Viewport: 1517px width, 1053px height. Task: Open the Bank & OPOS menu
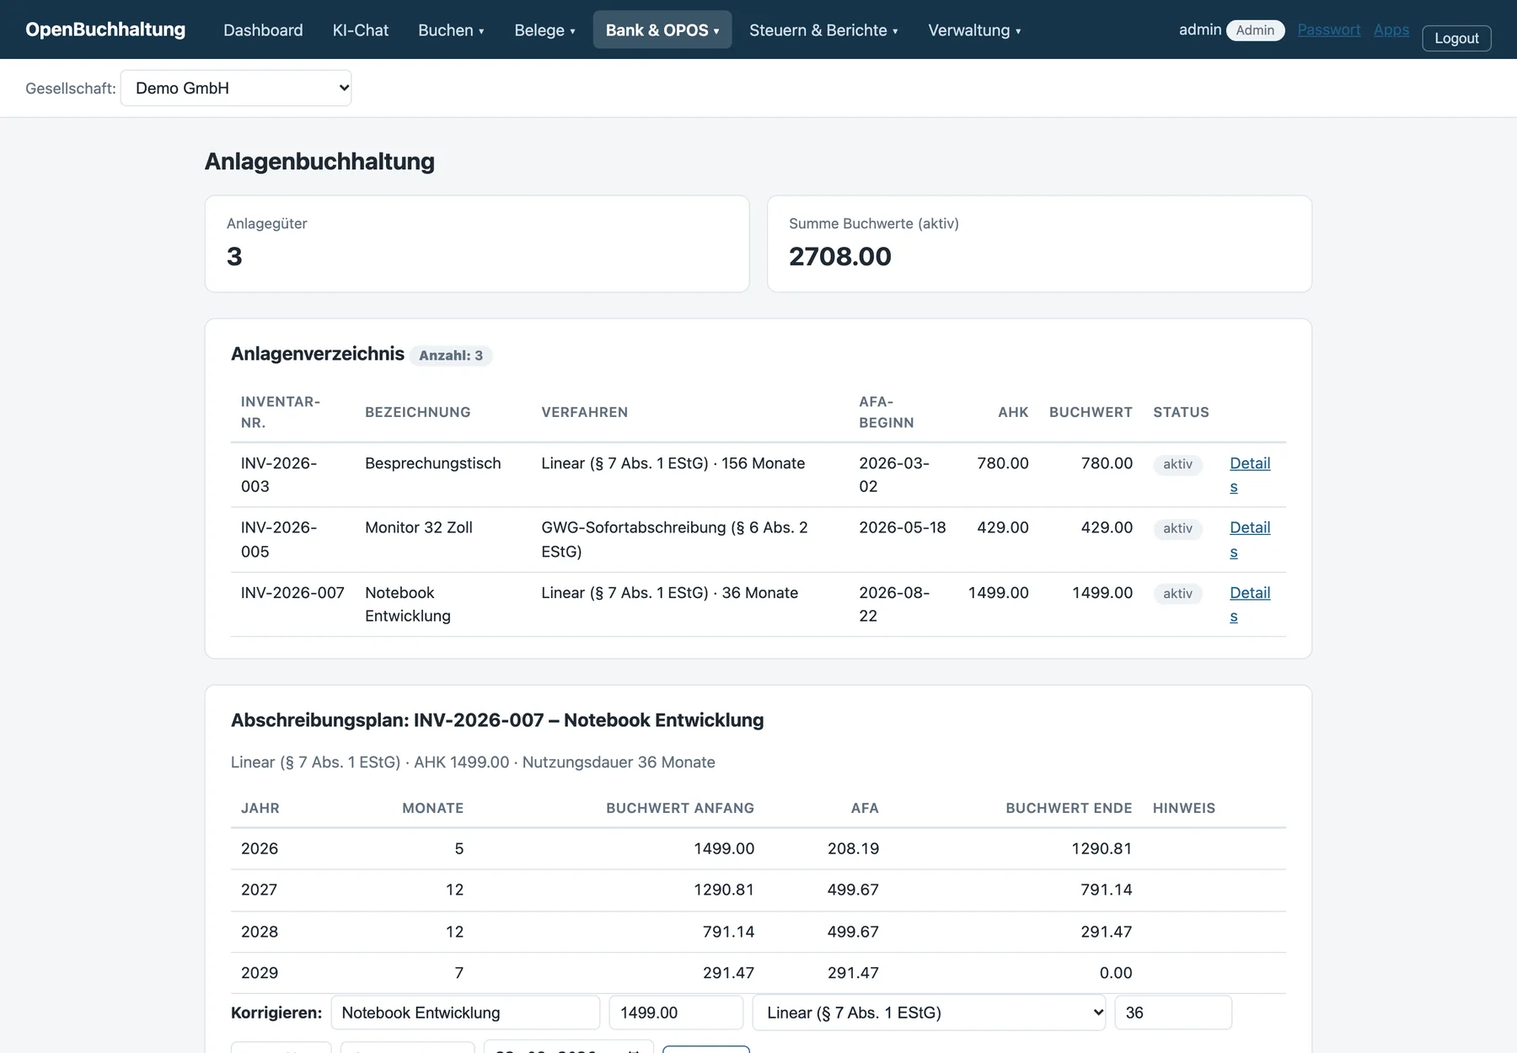pos(662,30)
